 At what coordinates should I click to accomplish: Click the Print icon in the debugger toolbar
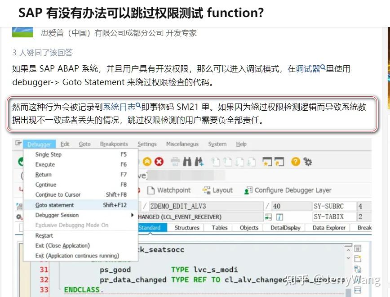174,162
